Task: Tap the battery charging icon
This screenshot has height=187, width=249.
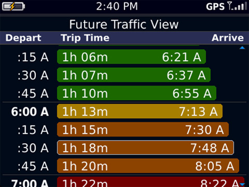Action: coord(13,7)
